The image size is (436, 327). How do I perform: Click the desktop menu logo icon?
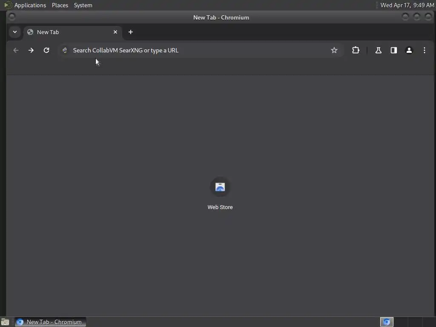tap(8, 5)
